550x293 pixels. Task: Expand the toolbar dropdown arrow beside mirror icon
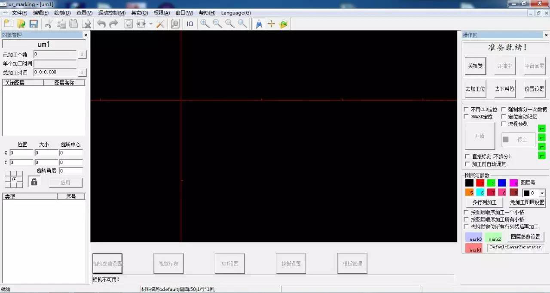pyautogui.click(x=151, y=24)
